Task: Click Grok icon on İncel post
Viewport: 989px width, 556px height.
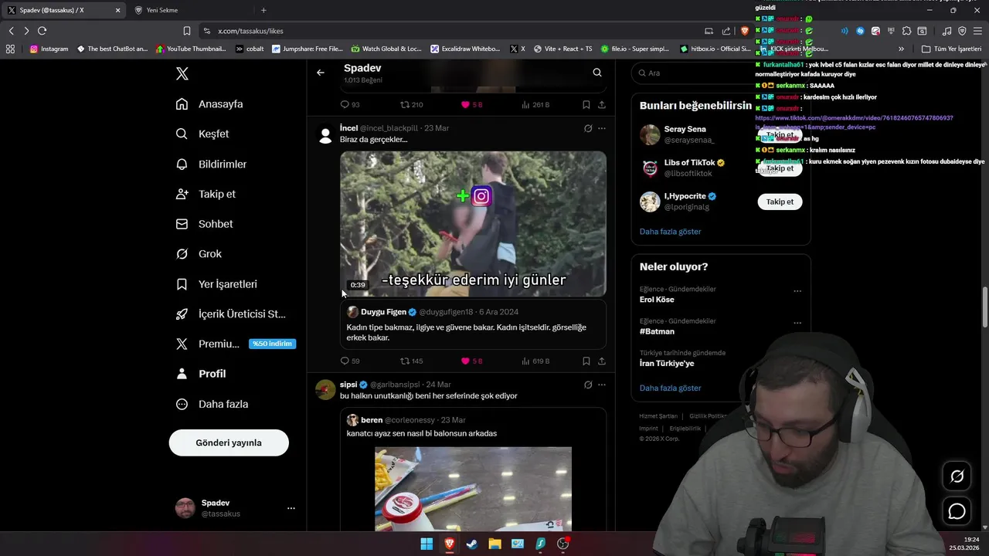Action: pos(588,128)
